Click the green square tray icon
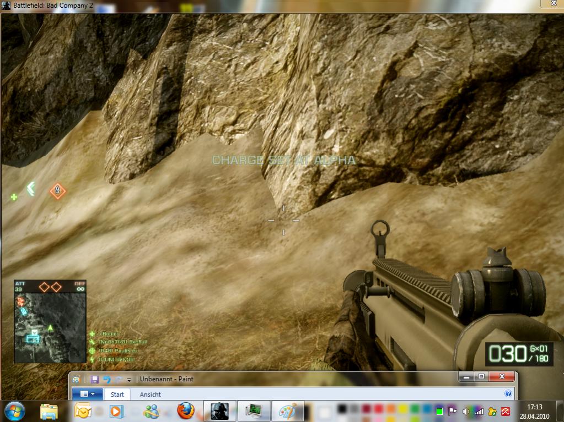 point(439,412)
